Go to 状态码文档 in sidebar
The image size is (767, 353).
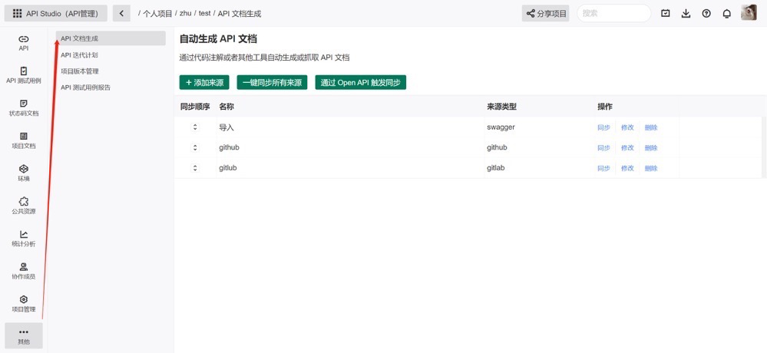coord(23,107)
